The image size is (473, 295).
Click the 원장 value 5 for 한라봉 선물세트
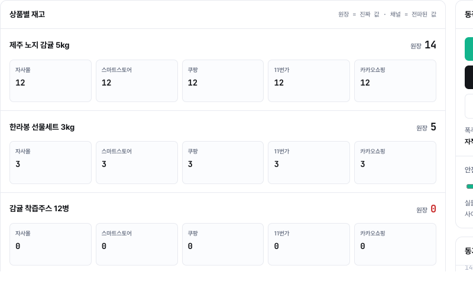click(x=433, y=127)
